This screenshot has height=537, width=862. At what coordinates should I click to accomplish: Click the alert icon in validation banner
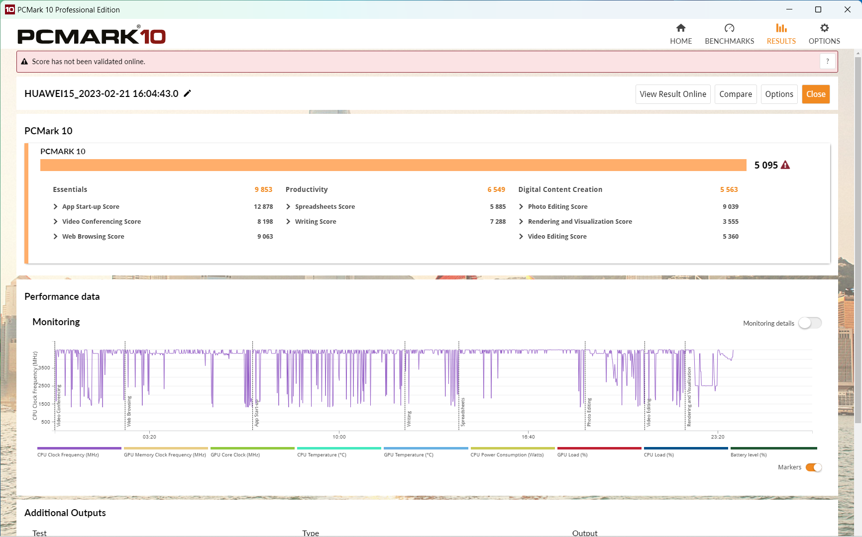24,62
